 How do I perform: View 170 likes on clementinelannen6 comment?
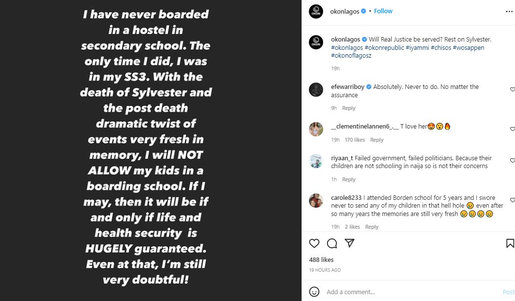(354, 140)
